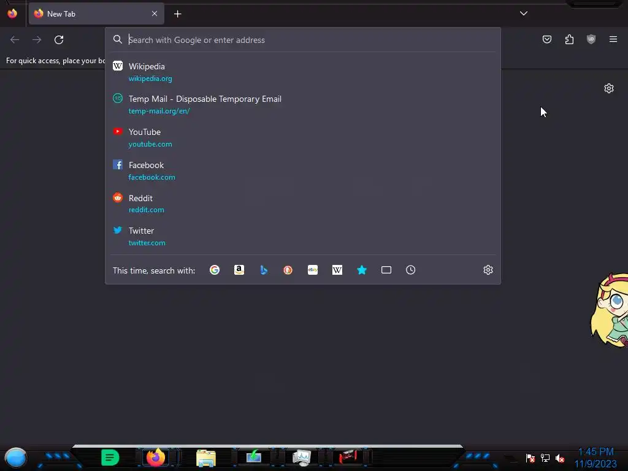Click the address bar search field
This screenshot has width=628, height=471.
303,40
